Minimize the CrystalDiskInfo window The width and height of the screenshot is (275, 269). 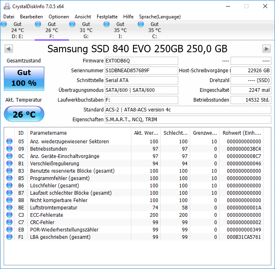tap(228, 6)
